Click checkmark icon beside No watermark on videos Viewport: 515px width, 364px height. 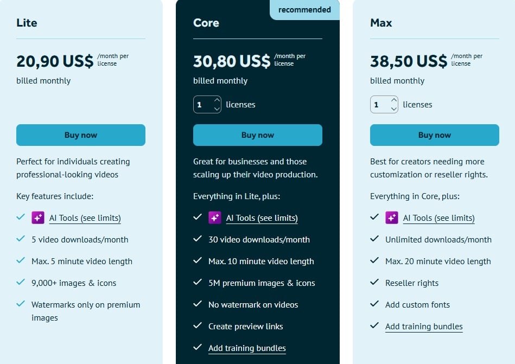[198, 304]
